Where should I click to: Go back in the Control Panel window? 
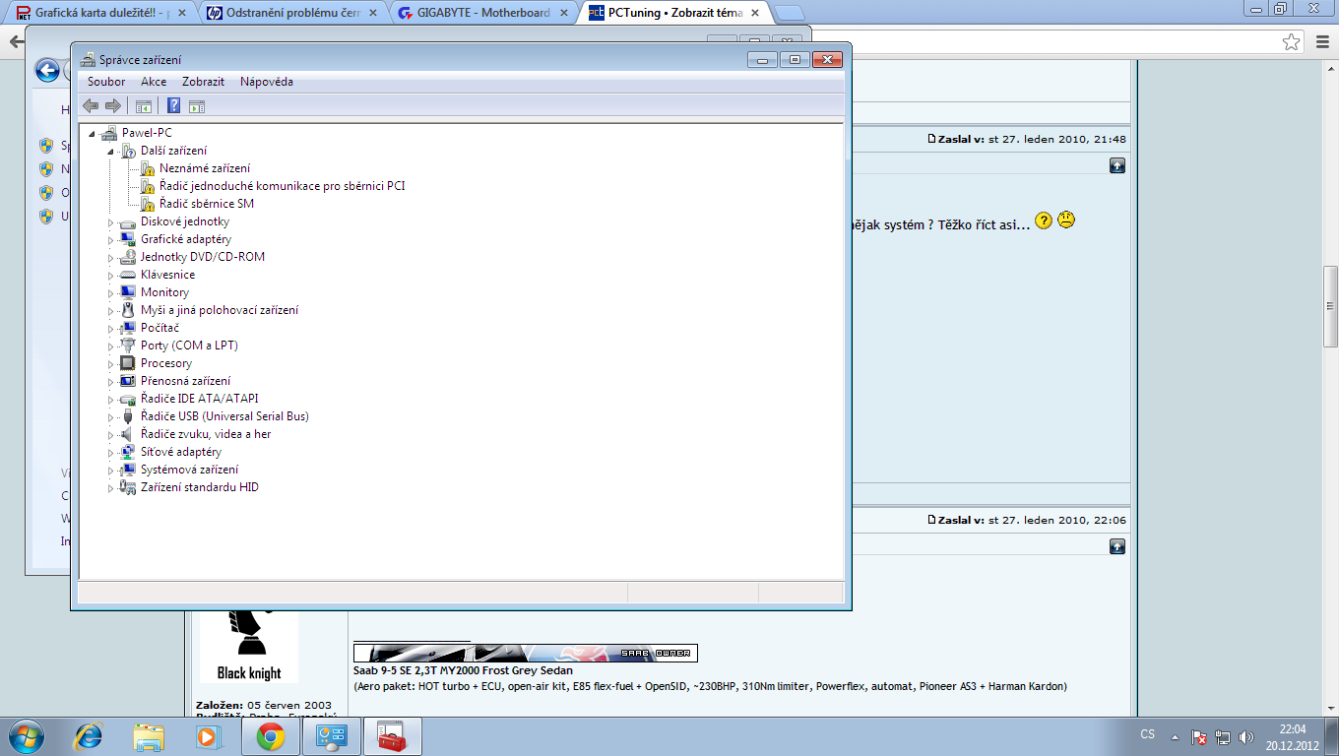46,70
